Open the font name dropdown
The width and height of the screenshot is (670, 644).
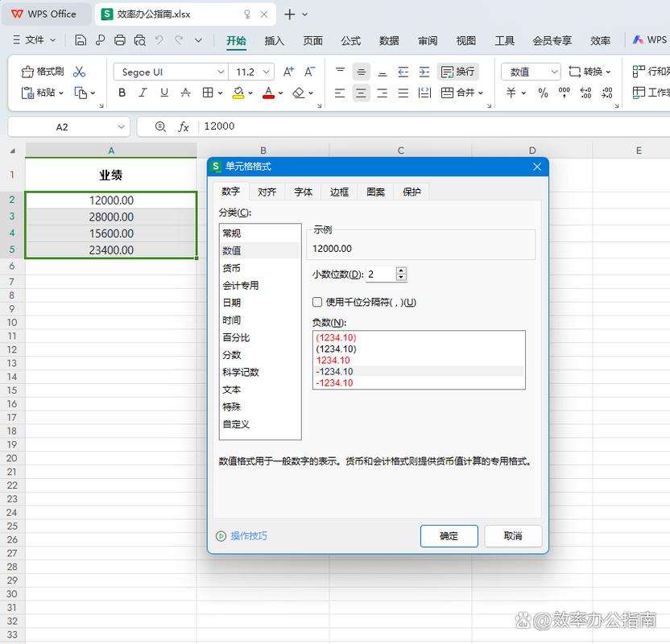pos(221,71)
